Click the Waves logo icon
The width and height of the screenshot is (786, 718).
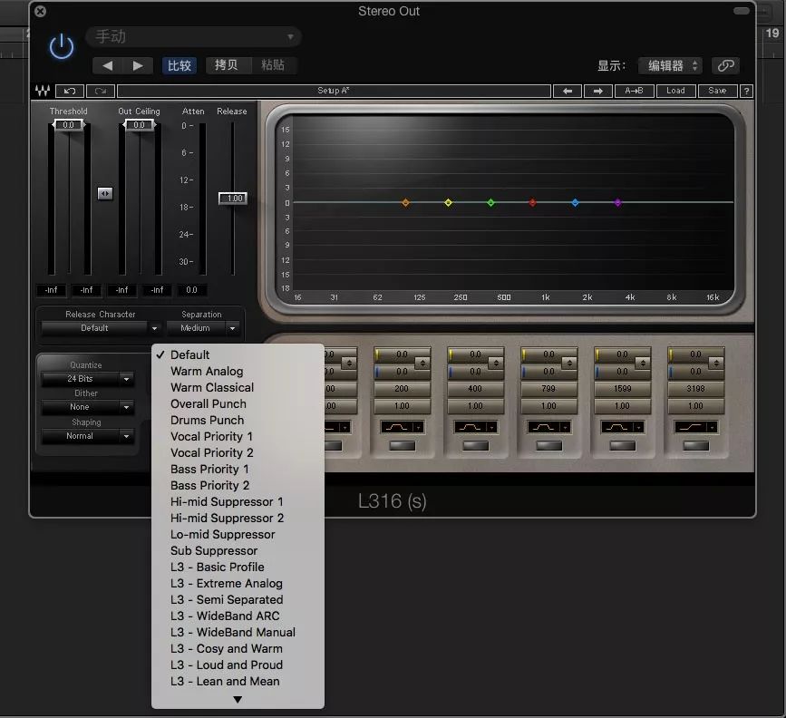coord(43,91)
